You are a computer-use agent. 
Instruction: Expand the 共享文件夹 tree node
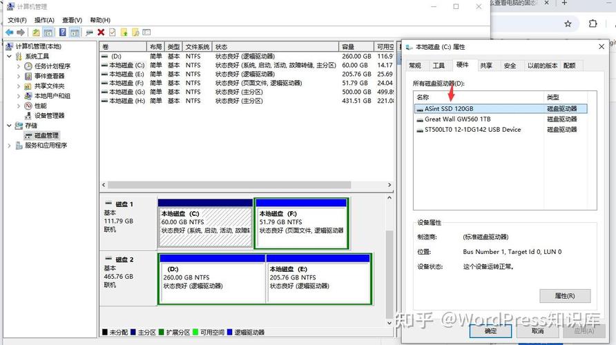pos(19,86)
